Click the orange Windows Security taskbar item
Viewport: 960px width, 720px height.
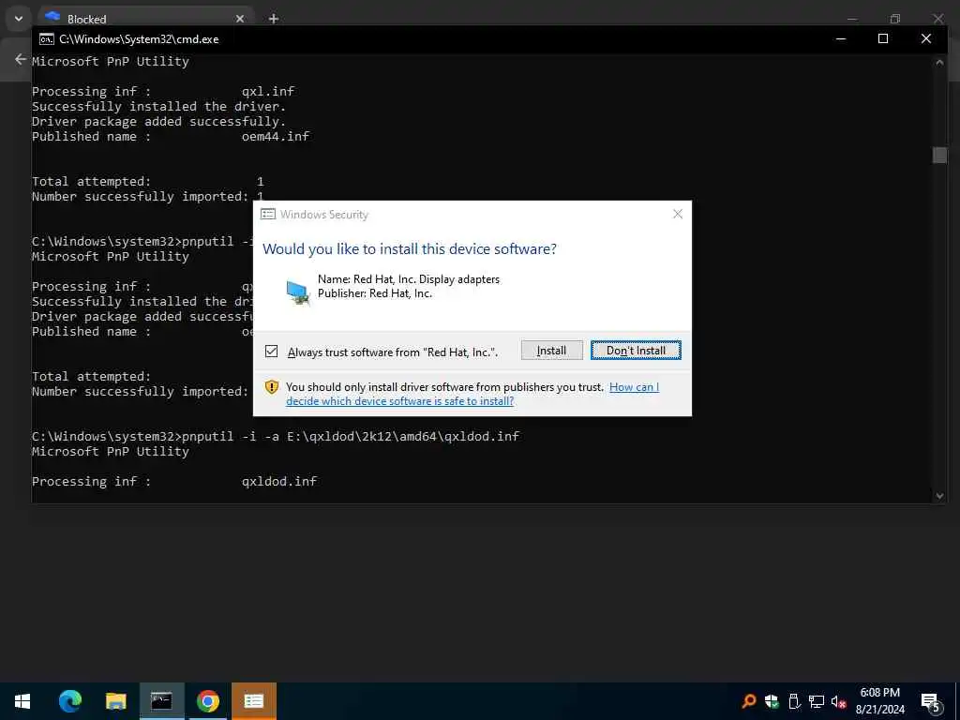pos(253,701)
